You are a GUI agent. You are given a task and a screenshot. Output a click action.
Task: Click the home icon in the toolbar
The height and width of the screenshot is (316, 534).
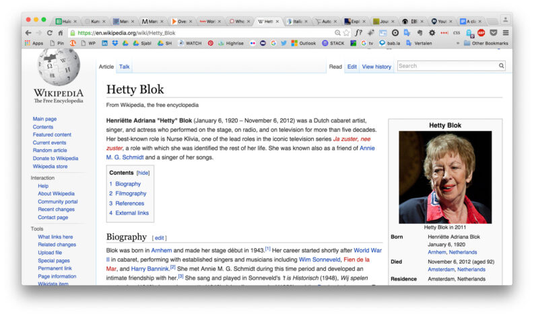click(61, 32)
